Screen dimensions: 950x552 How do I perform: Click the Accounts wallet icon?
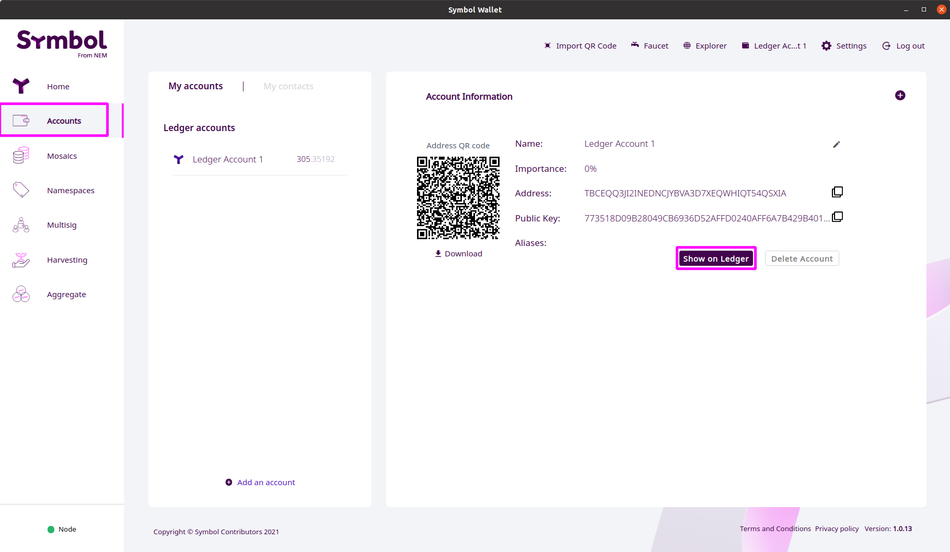tap(21, 121)
